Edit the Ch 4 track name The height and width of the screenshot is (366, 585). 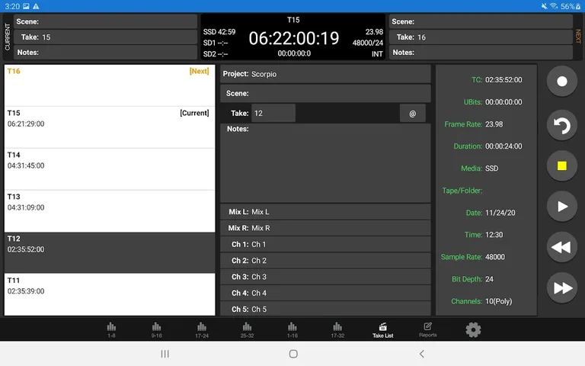coord(325,293)
